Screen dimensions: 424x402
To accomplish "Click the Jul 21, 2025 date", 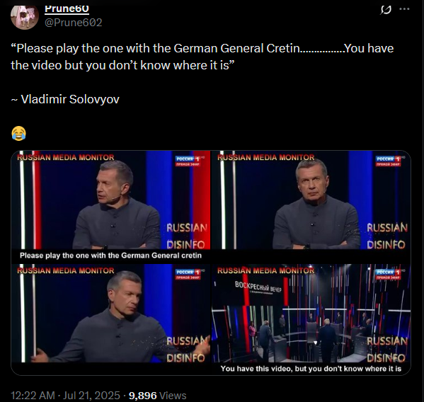I will pos(91,396).
